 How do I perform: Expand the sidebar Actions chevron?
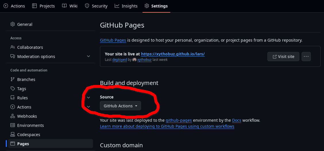(88, 107)
